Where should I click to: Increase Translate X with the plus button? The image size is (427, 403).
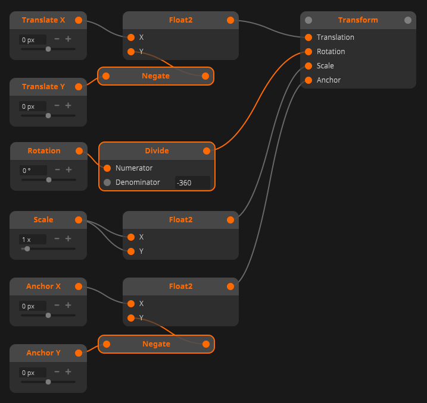68,39
